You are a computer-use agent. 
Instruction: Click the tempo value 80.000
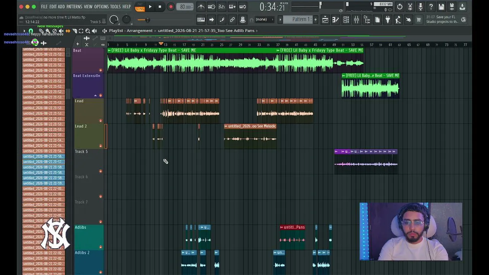point(186,7)
